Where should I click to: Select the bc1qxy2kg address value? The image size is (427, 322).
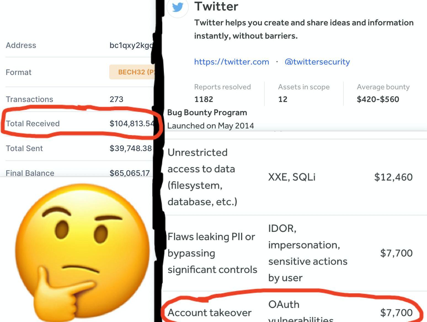point(132,45)
